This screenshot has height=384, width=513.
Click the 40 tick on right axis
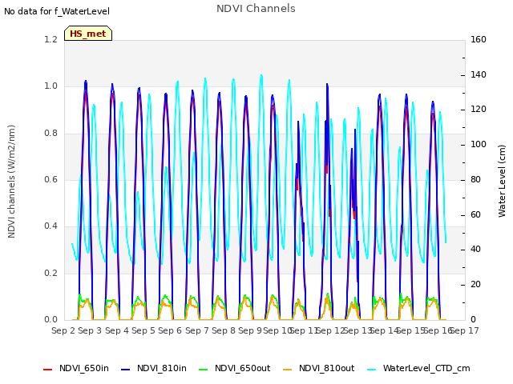[475, 250]
